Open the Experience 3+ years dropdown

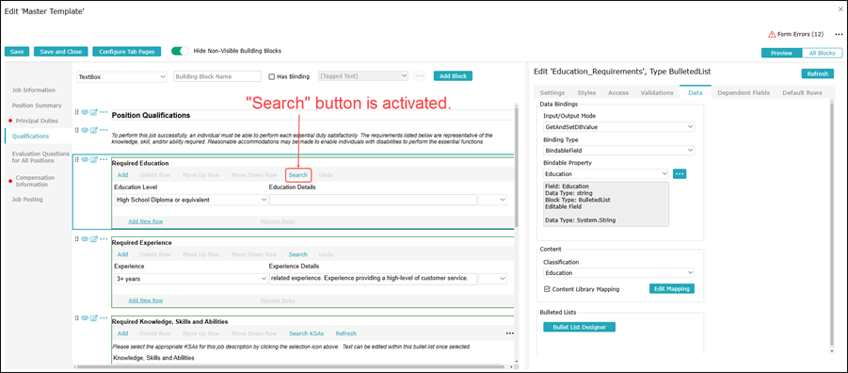[x=191, y=279]
